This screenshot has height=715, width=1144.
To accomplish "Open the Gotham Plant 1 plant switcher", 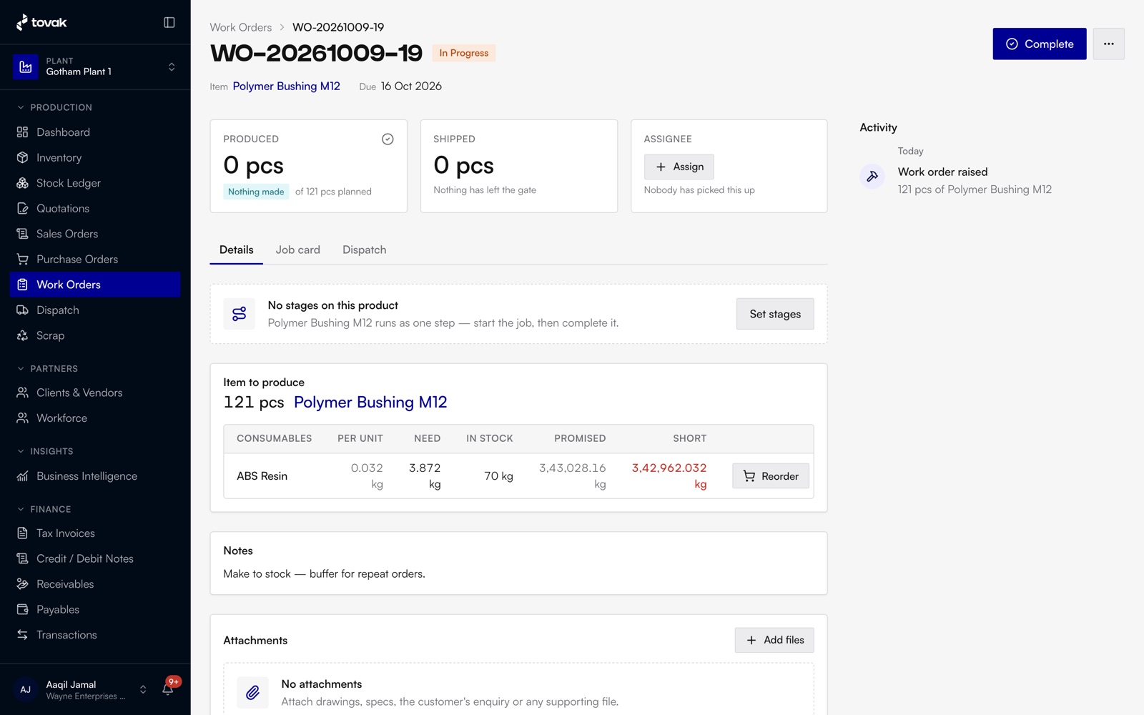I will pyautogui.click(x=95, y=66).
